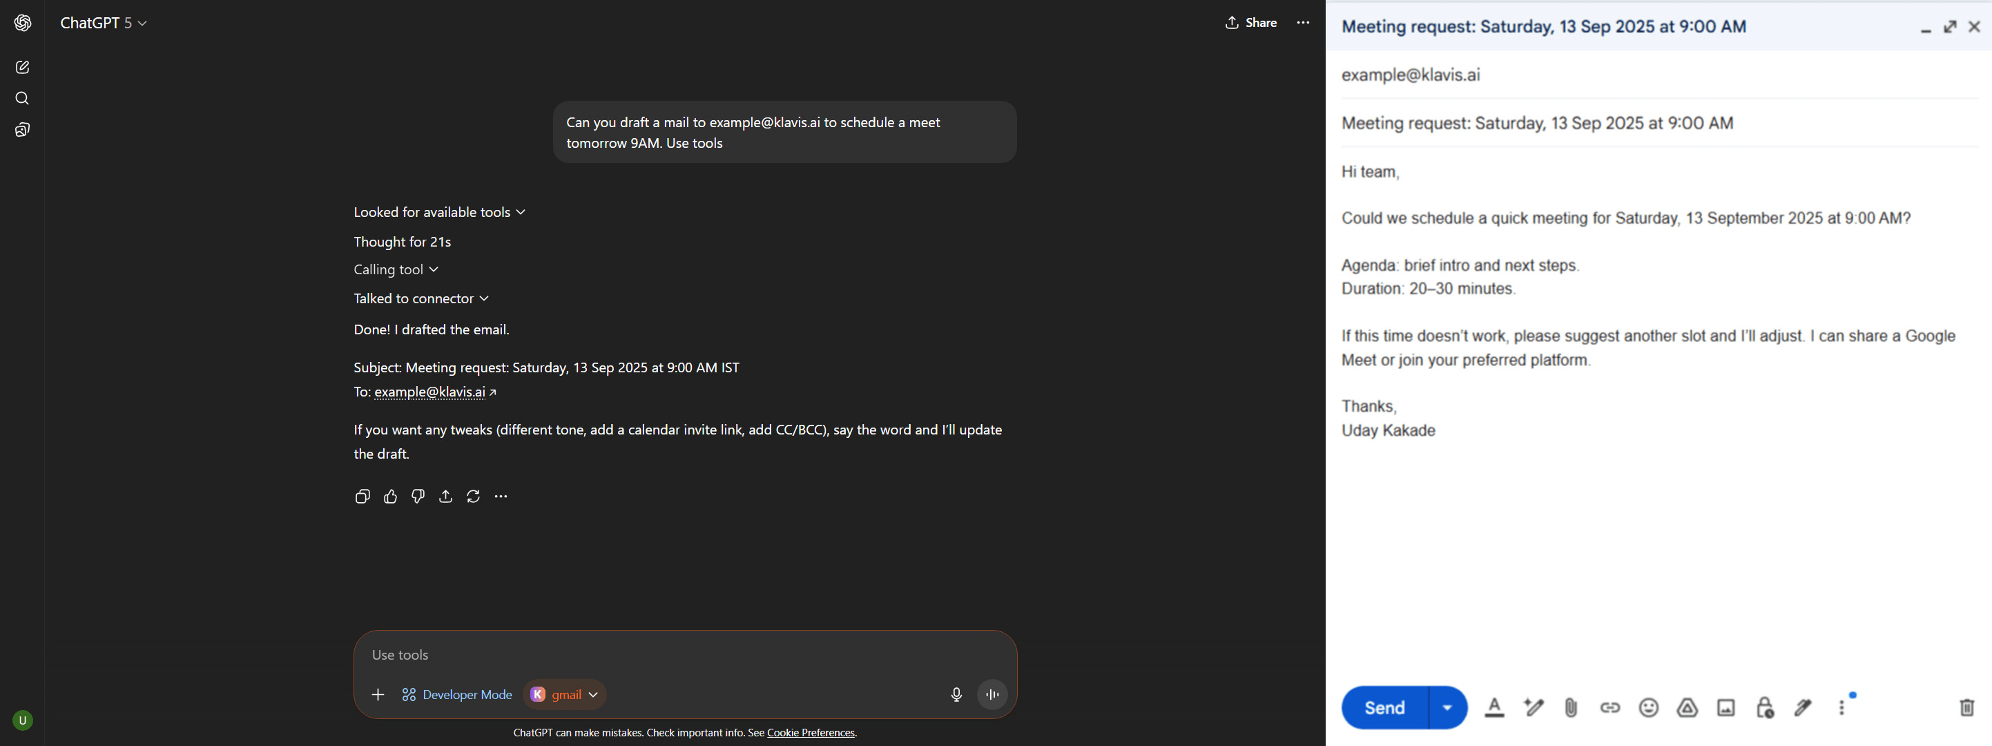
Task: Click Thought for 21s text
Action: click(x=402, y=242)
